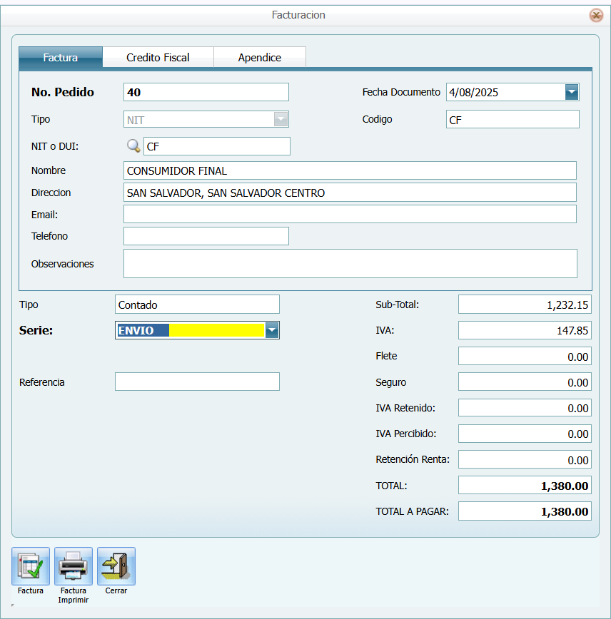Close the Facturacion window
611x619 pixels.
point(596,15)
